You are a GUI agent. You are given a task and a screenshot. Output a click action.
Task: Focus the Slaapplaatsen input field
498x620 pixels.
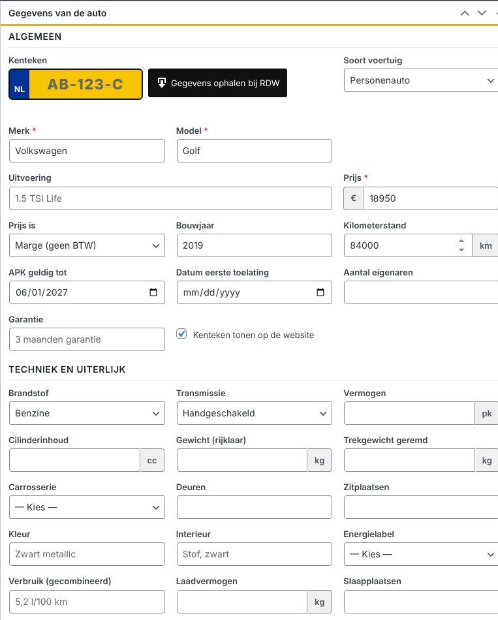coord(421,602)
